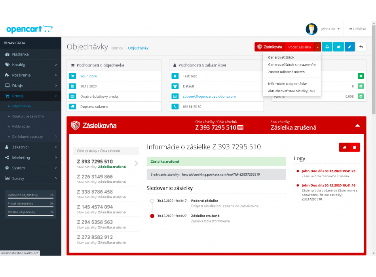Click the Systém gear icon in sidebar
The image size is (376, 277).
click(x=7, y=168)
